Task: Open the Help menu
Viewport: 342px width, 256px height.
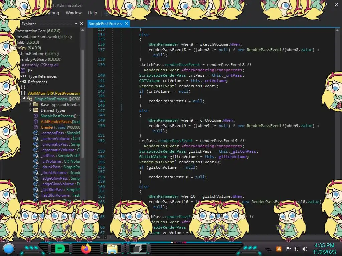Action: point(93,13)
